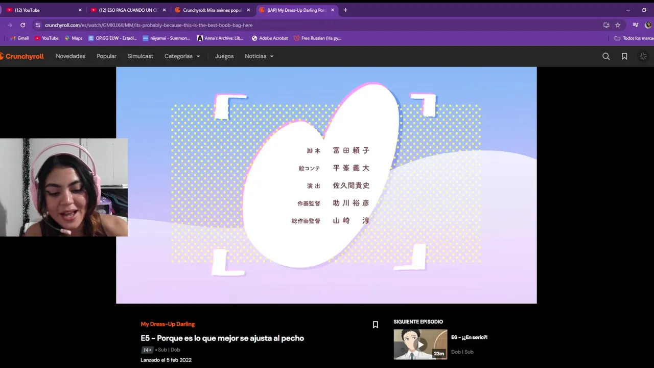654x368 pixels.
Task: Switch to ESO PASA CUANDO UN tab
Action: (128, 10)
